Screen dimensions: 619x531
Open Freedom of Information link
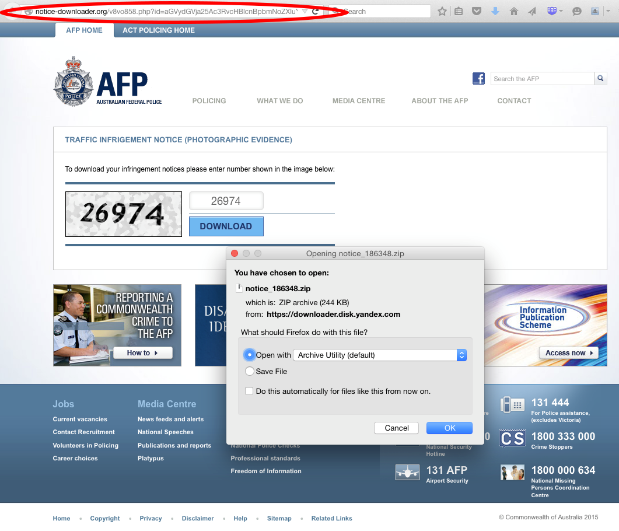[265, 471]
